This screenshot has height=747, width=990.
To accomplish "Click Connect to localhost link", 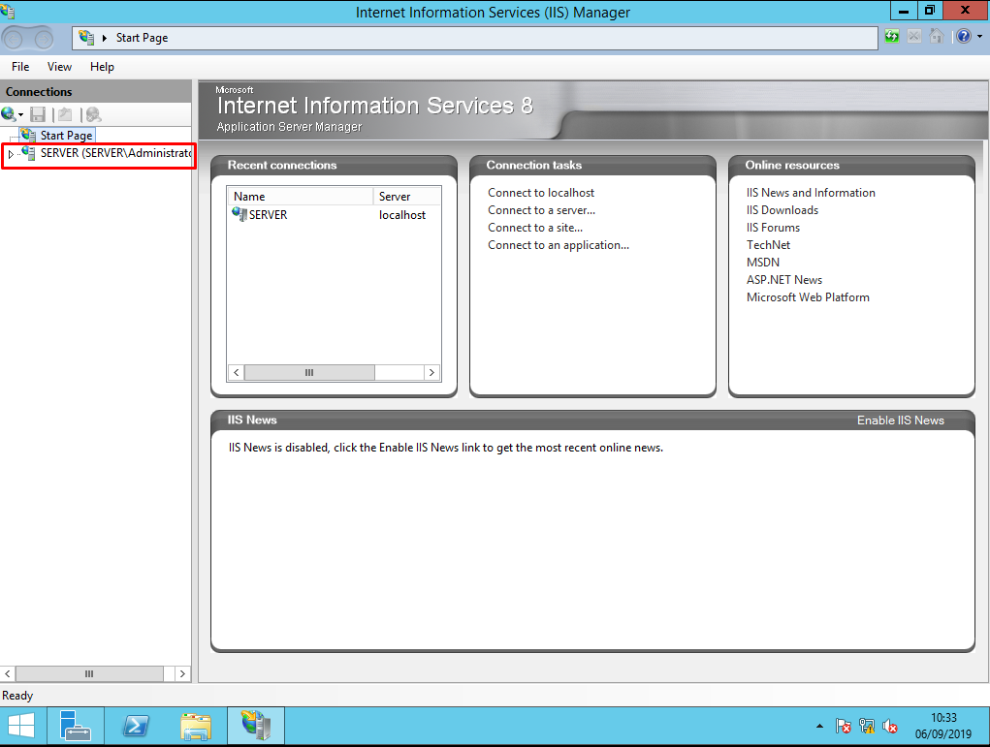I will coord(541,193).
